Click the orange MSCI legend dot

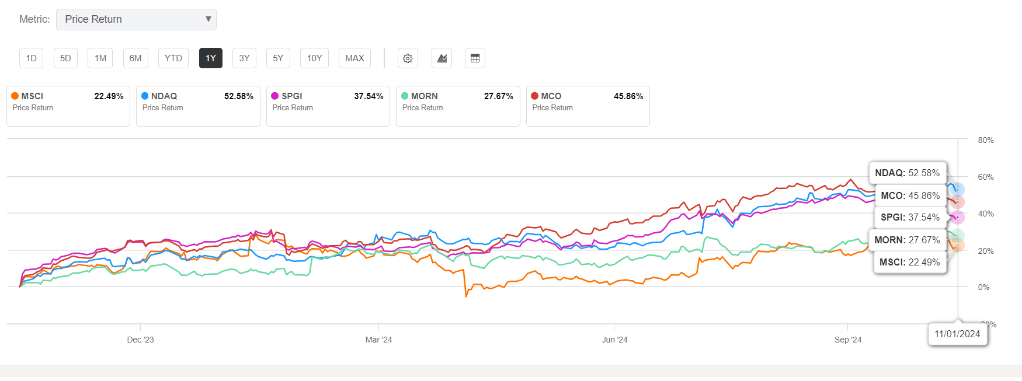15,96
